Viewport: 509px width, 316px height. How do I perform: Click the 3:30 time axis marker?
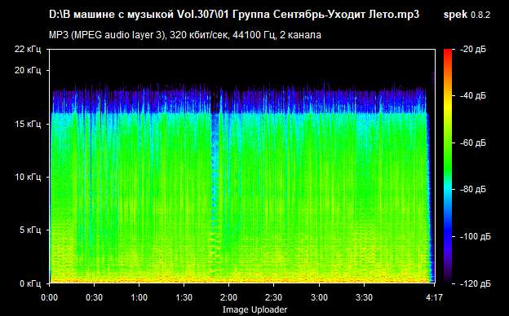[364, 297]
